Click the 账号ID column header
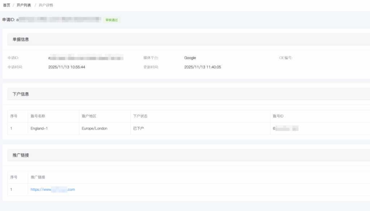 [278, 116]
